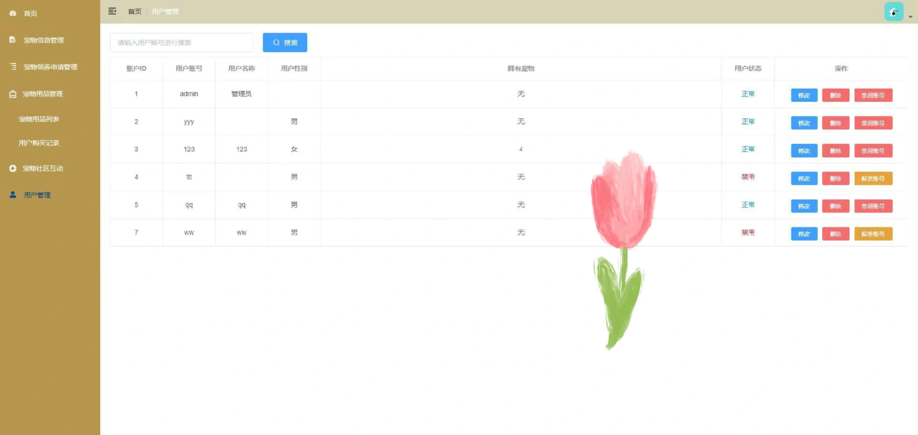Click the user icon beside 用户管理

pyautogui.click(x=13, y=195)
